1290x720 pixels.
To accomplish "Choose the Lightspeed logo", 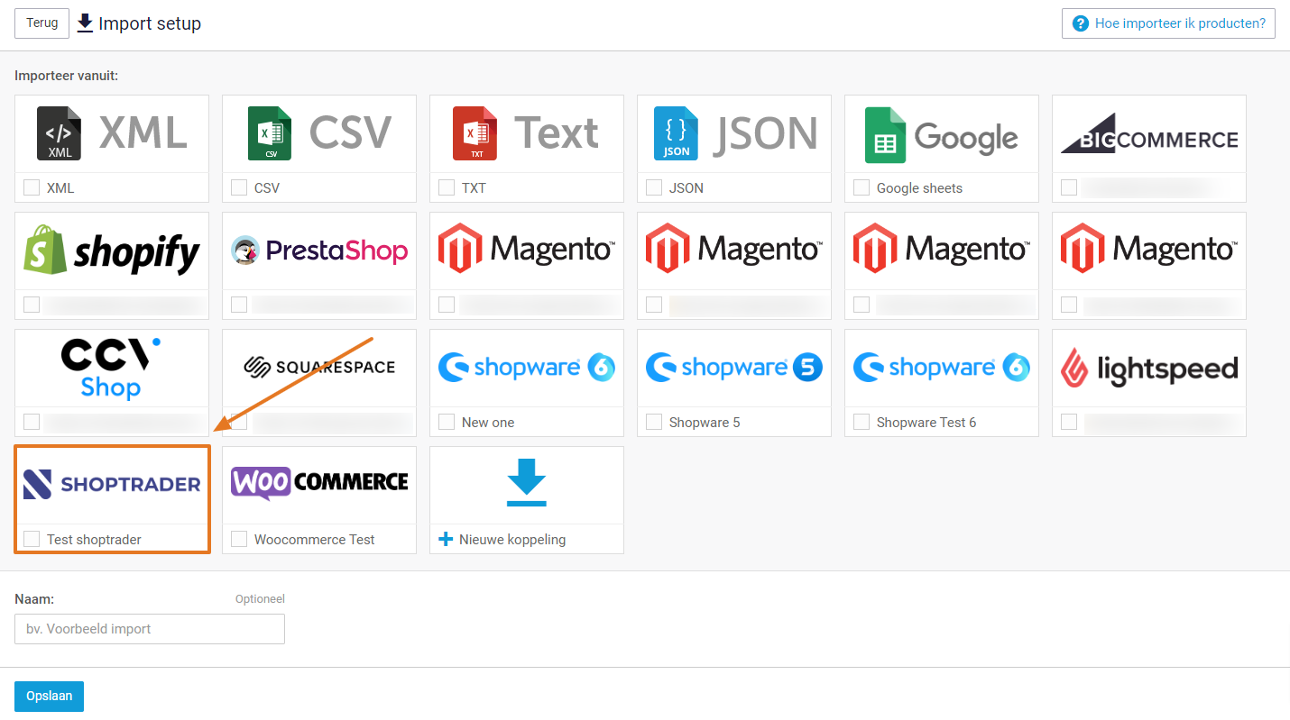I will tap(1149, 368).
